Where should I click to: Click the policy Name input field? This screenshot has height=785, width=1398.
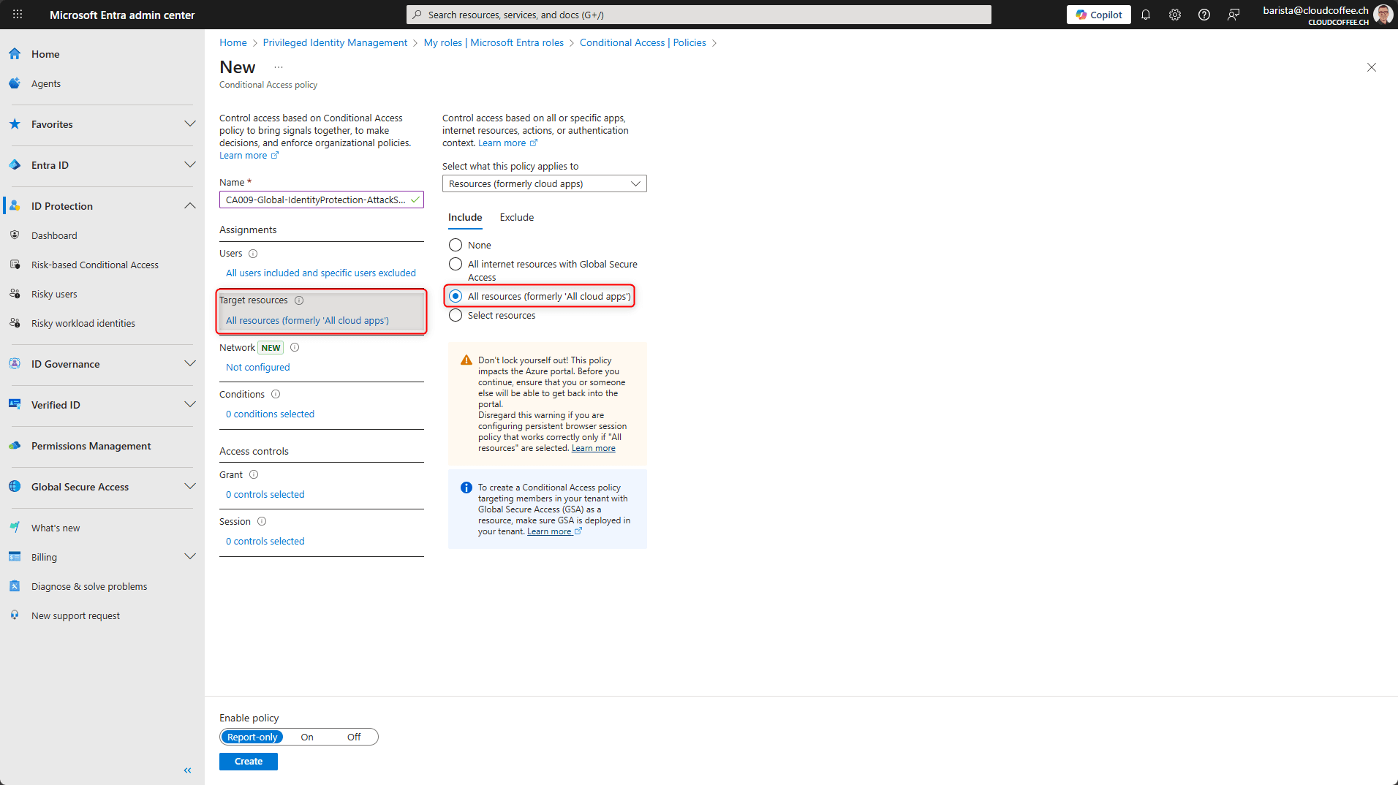click(316, 199)
